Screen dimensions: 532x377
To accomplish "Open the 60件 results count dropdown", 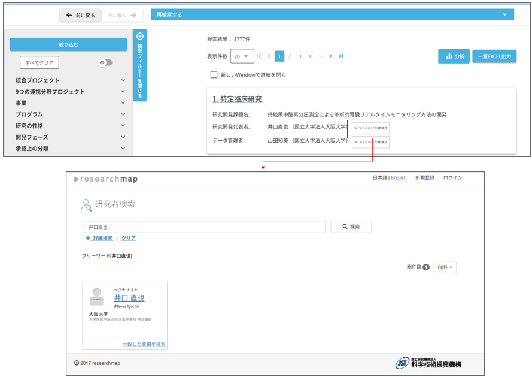I will [x=445, y=267].
